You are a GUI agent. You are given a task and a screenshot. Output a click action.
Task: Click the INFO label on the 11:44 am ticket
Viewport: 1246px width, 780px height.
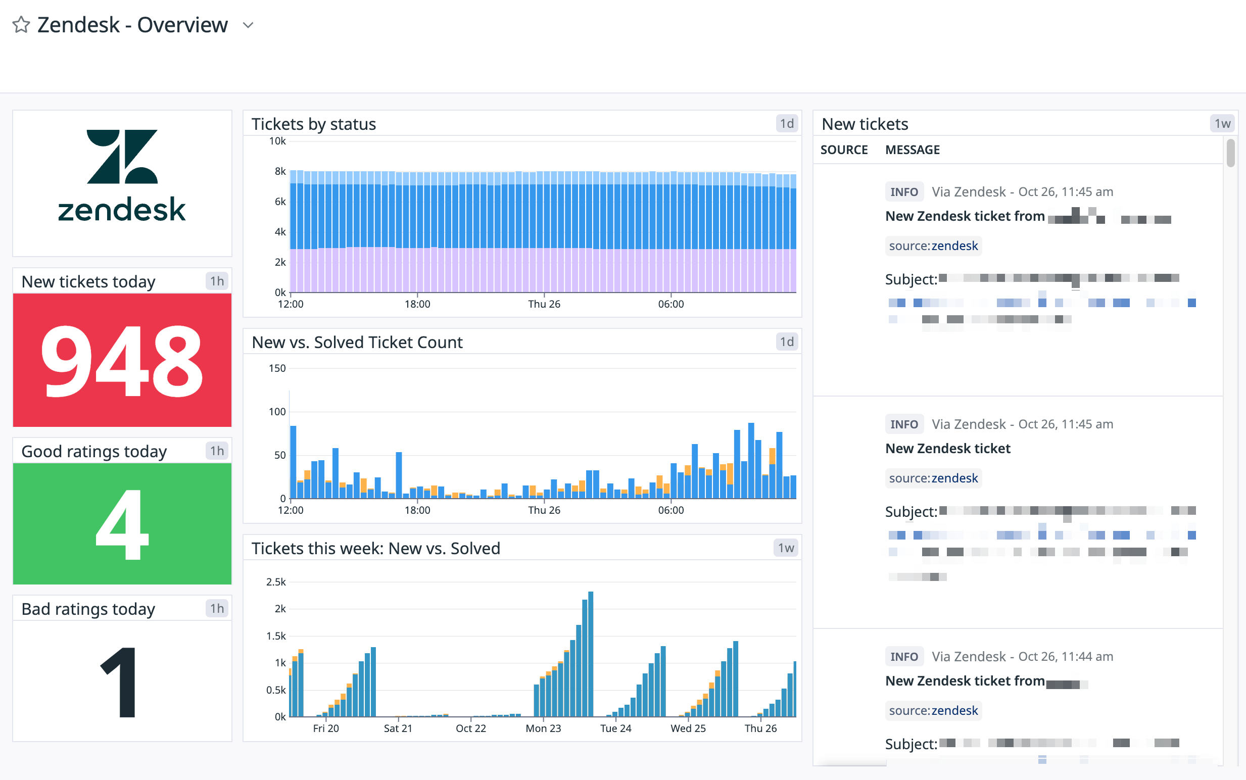click(904, 657)
